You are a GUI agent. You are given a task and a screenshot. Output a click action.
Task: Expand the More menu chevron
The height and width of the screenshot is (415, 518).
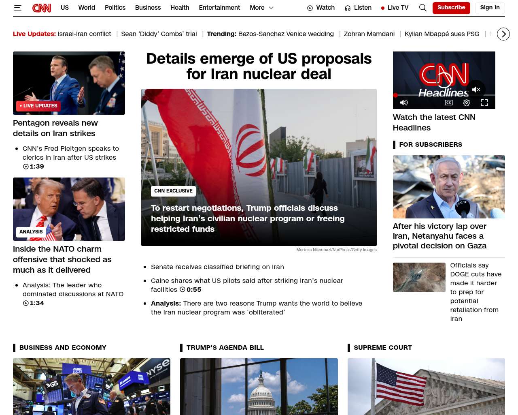(x=271, y=8)
